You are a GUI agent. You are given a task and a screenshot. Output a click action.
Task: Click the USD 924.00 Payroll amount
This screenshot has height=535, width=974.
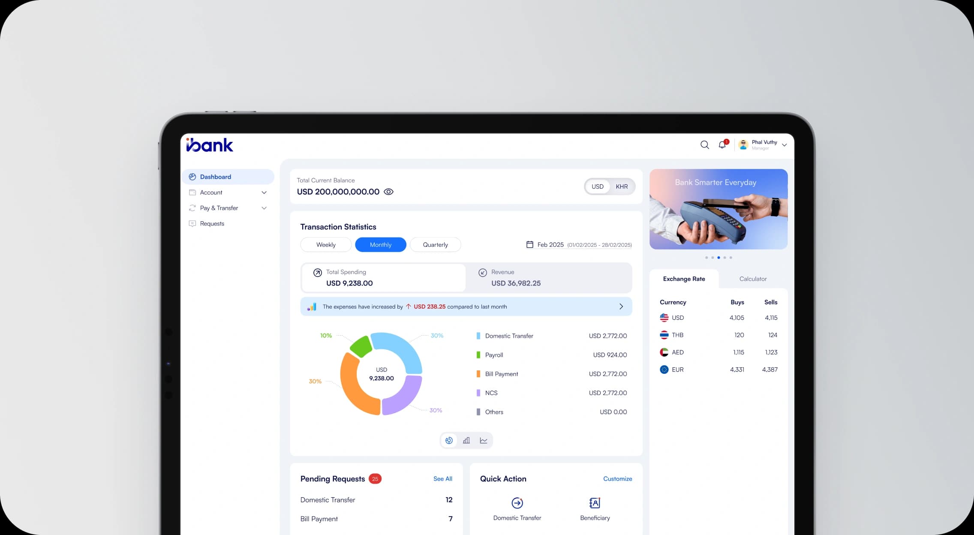[610, 355]
